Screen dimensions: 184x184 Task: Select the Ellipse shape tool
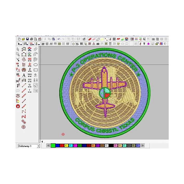click(36, 65)
